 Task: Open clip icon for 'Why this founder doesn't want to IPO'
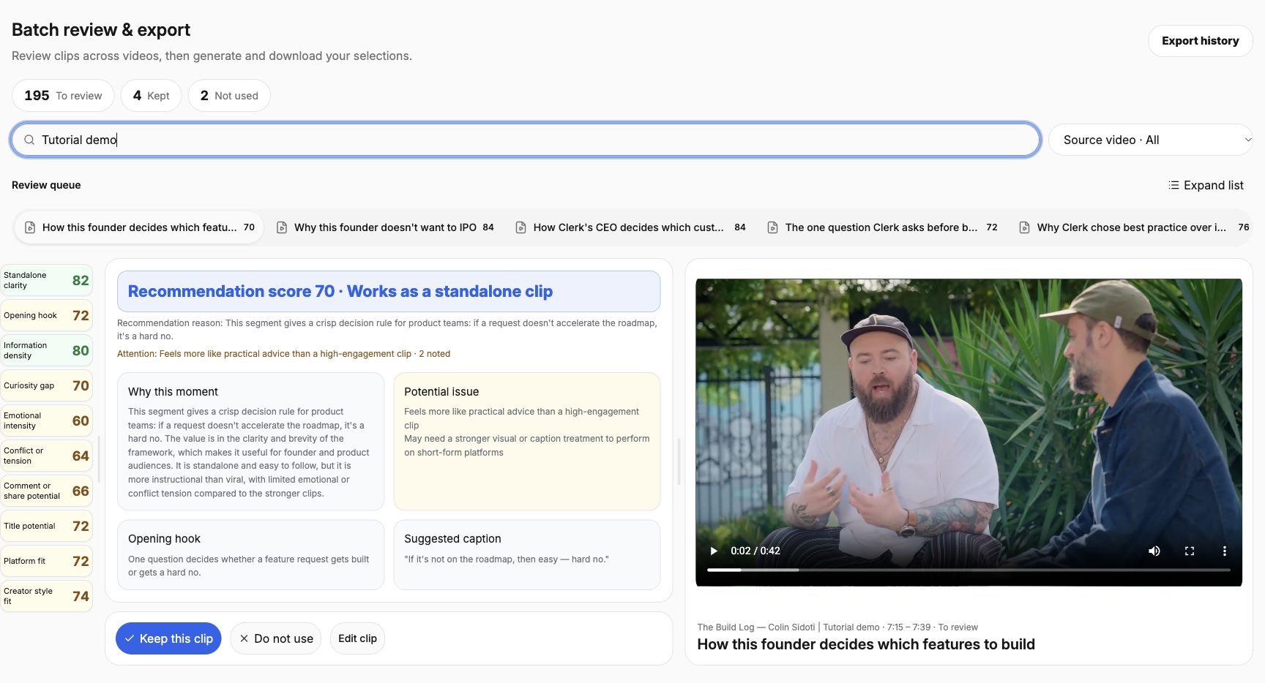282,227
